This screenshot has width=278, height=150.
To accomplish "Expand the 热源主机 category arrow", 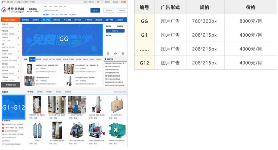I will (x=18, y=24).
